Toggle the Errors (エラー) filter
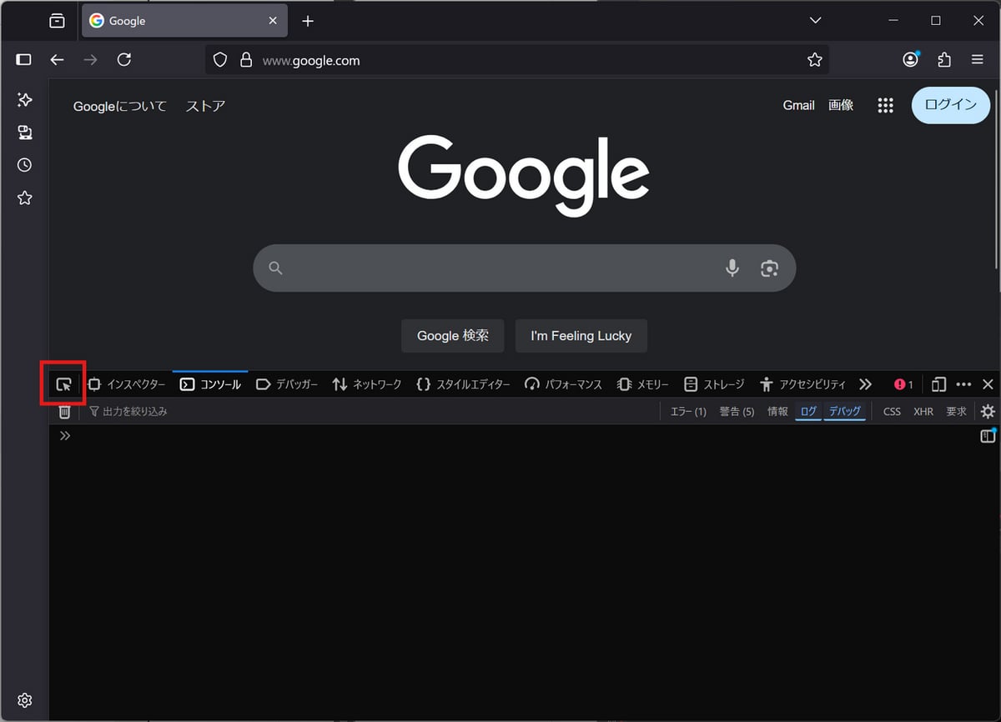 click(688, 411)
